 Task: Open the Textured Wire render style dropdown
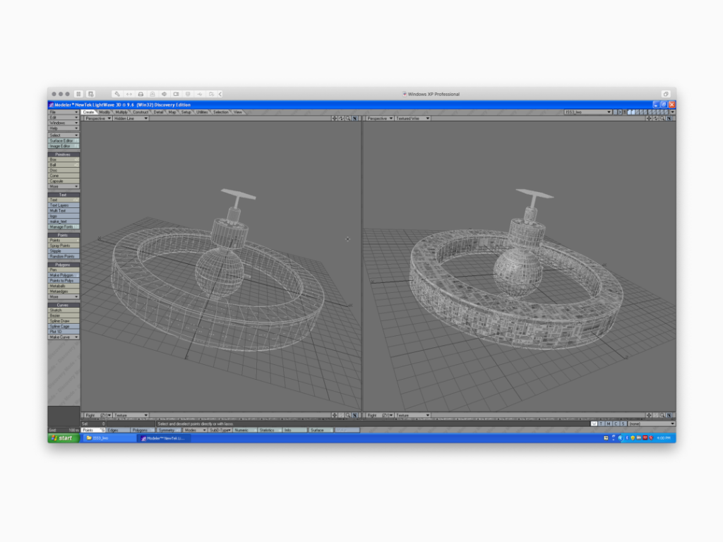[x=412, y=119]
